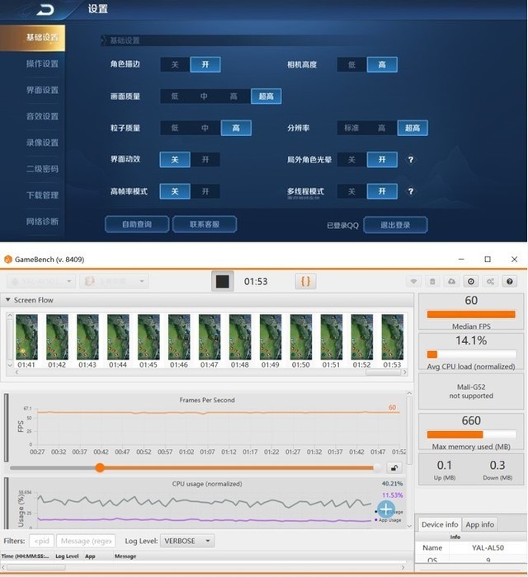Select the 01:47 screenshot thumbnail

coord(210,337)
